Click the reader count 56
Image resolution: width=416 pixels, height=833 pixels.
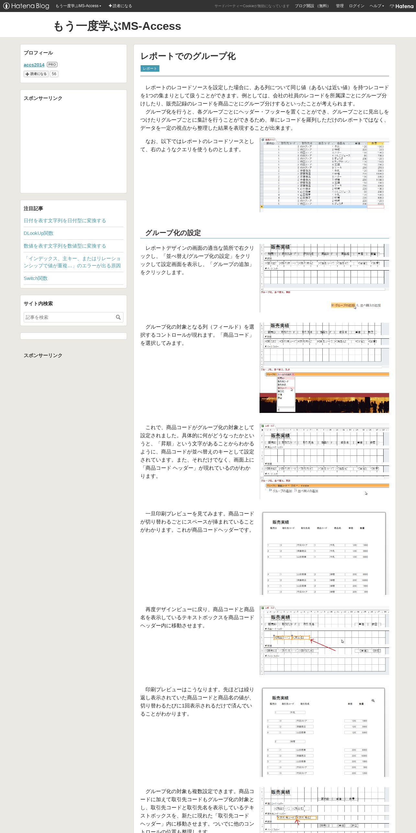tap(54, 74)
